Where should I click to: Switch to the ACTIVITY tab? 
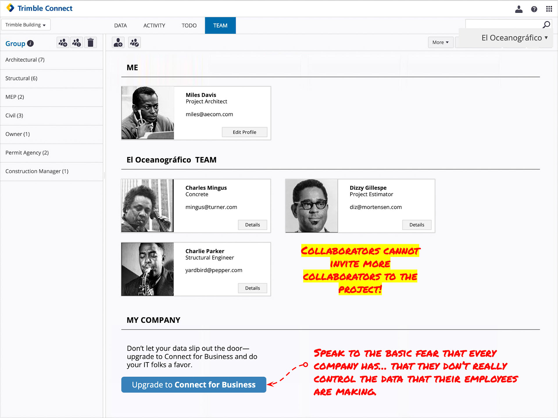(x=154, y=26)
